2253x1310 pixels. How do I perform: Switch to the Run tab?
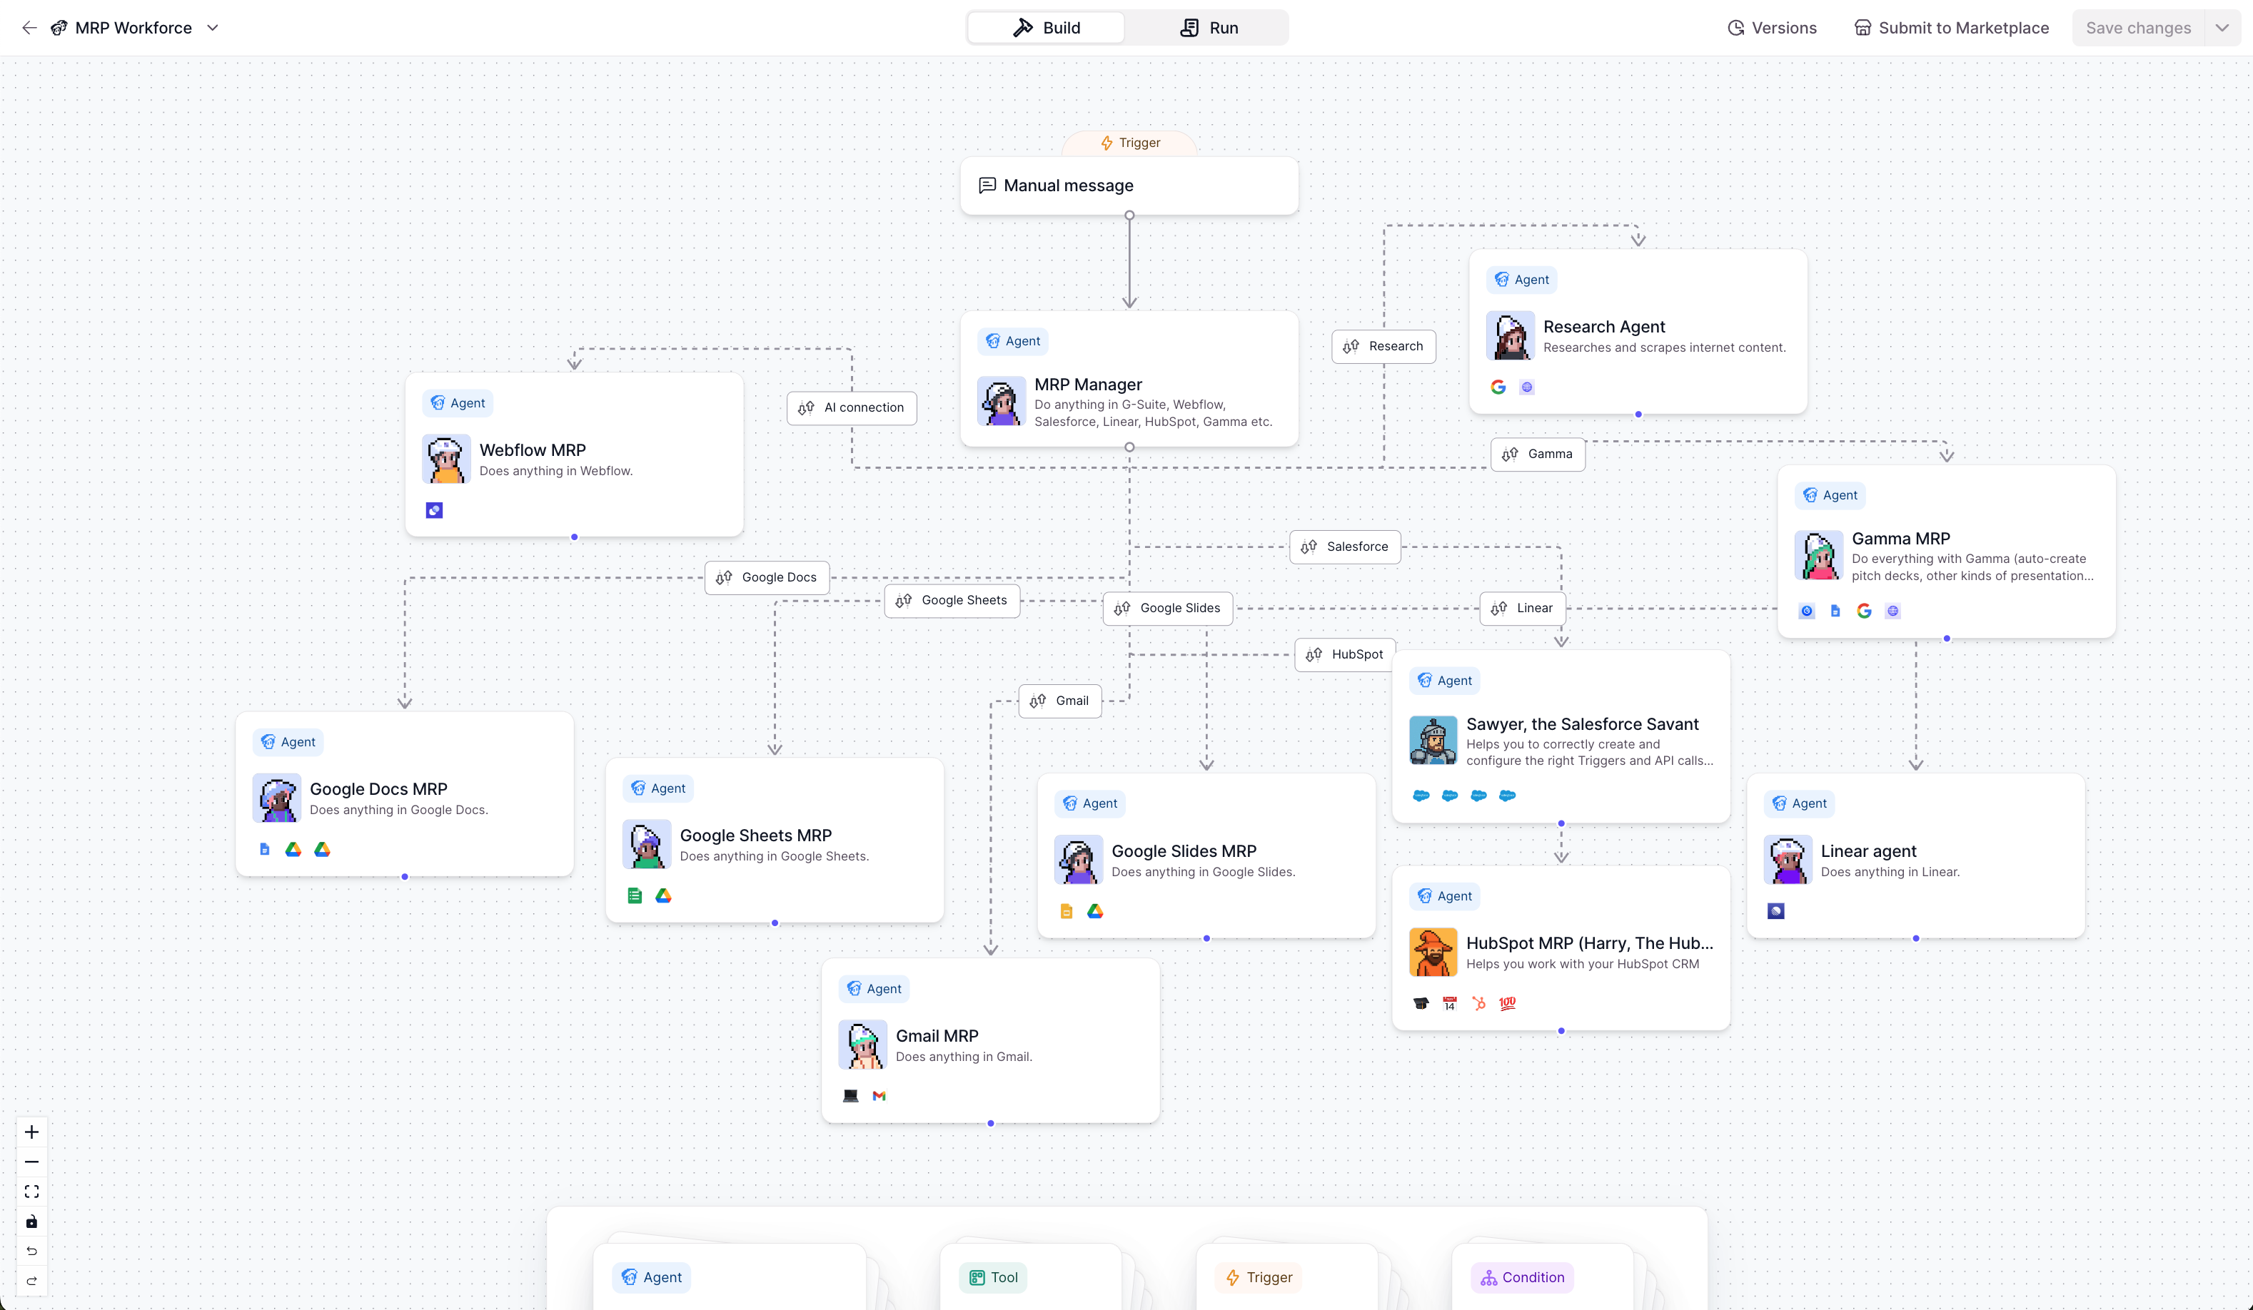click(x=1209, y=28)
